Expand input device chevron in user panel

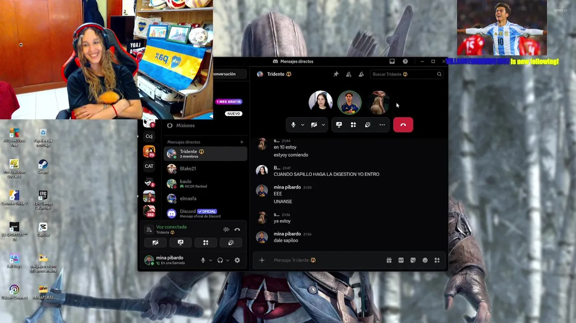[x=211, y=260]
